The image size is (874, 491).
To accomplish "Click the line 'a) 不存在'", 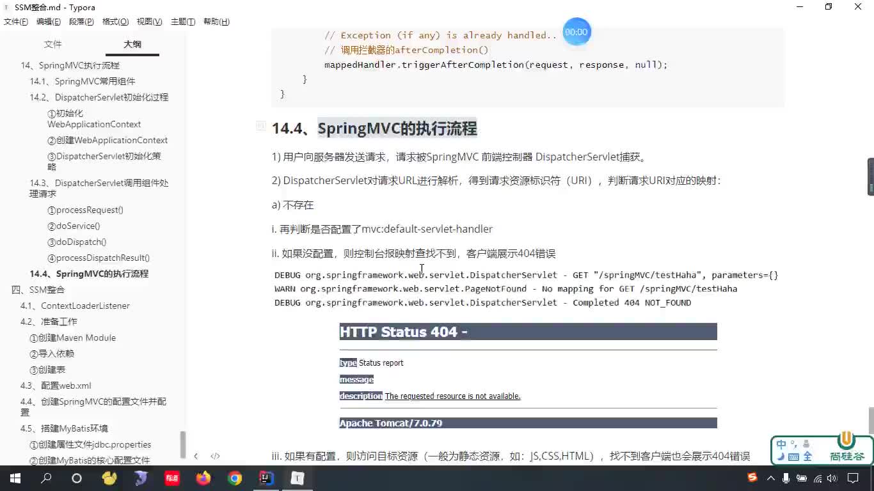I will (292, 205).
